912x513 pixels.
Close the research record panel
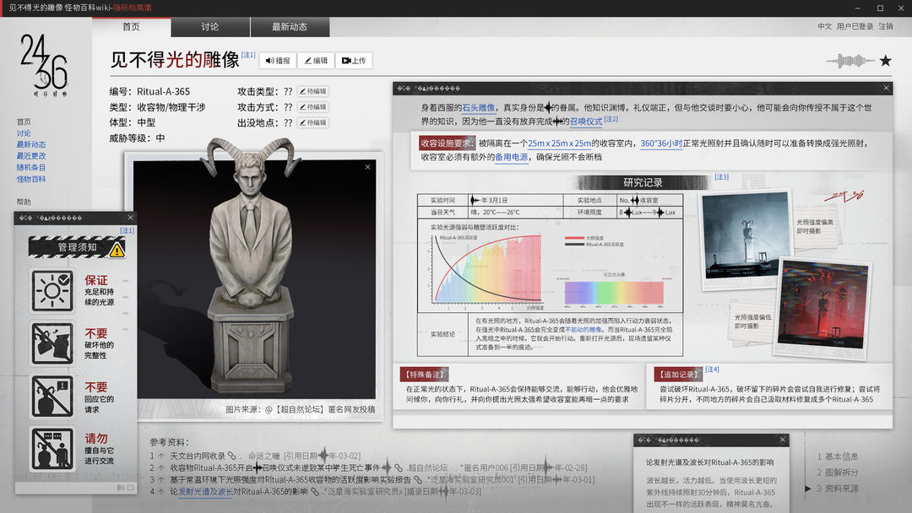[886, 89]
